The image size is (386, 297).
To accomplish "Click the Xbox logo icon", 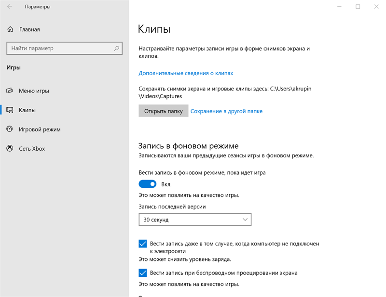I will tap(10, 149).
